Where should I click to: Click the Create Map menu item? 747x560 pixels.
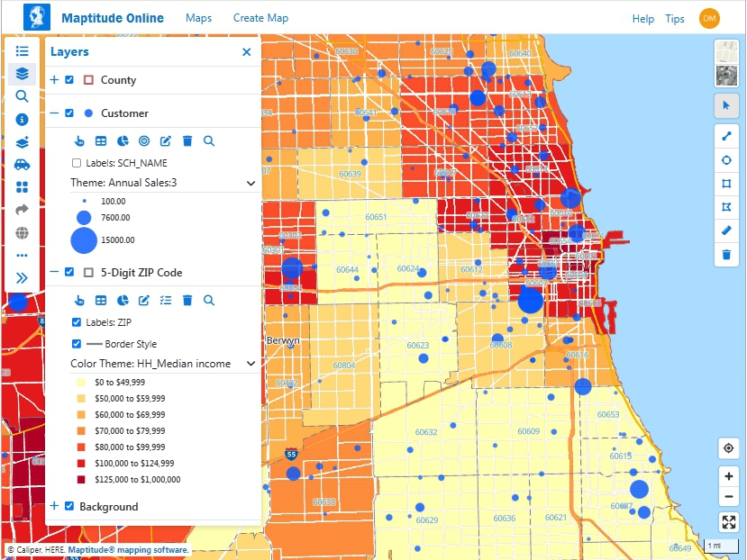click(260, 17)
